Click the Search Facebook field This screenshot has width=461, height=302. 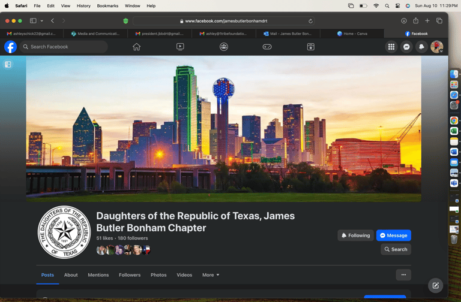[64, 47]
